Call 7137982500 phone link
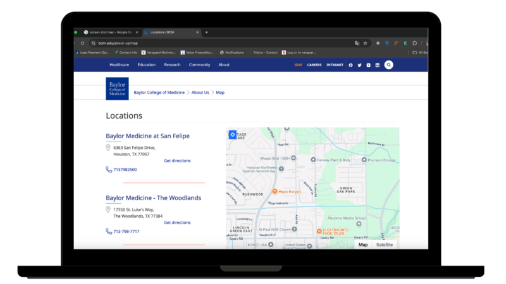This screenshot has width=506, height=284. pyautogui.click(x=125, y=170)
